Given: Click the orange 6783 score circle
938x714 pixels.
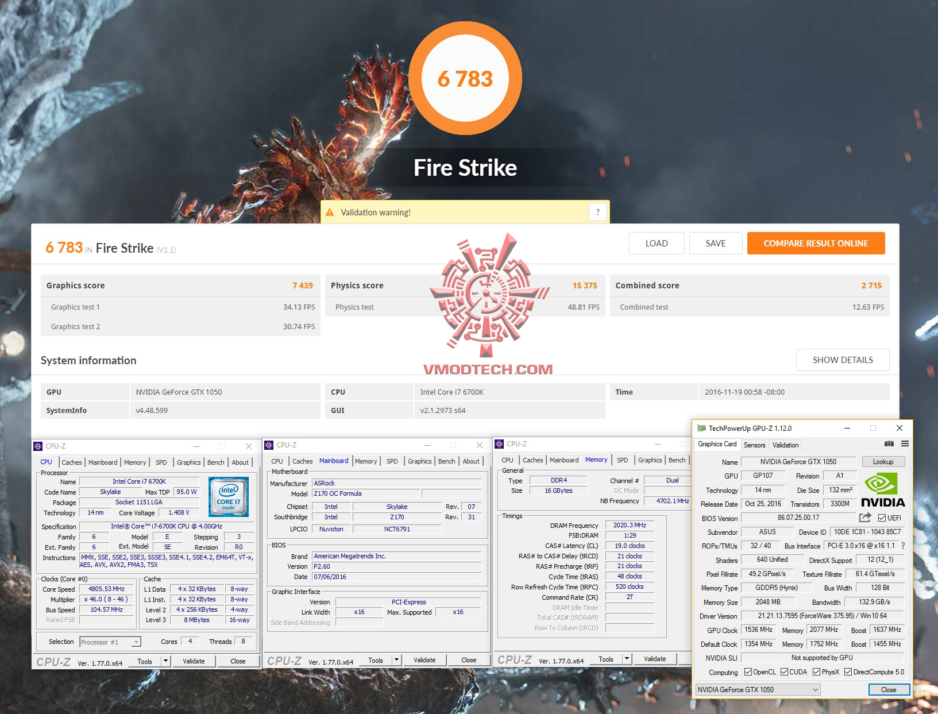Looking at the screenshot, I should coord(465,78).
